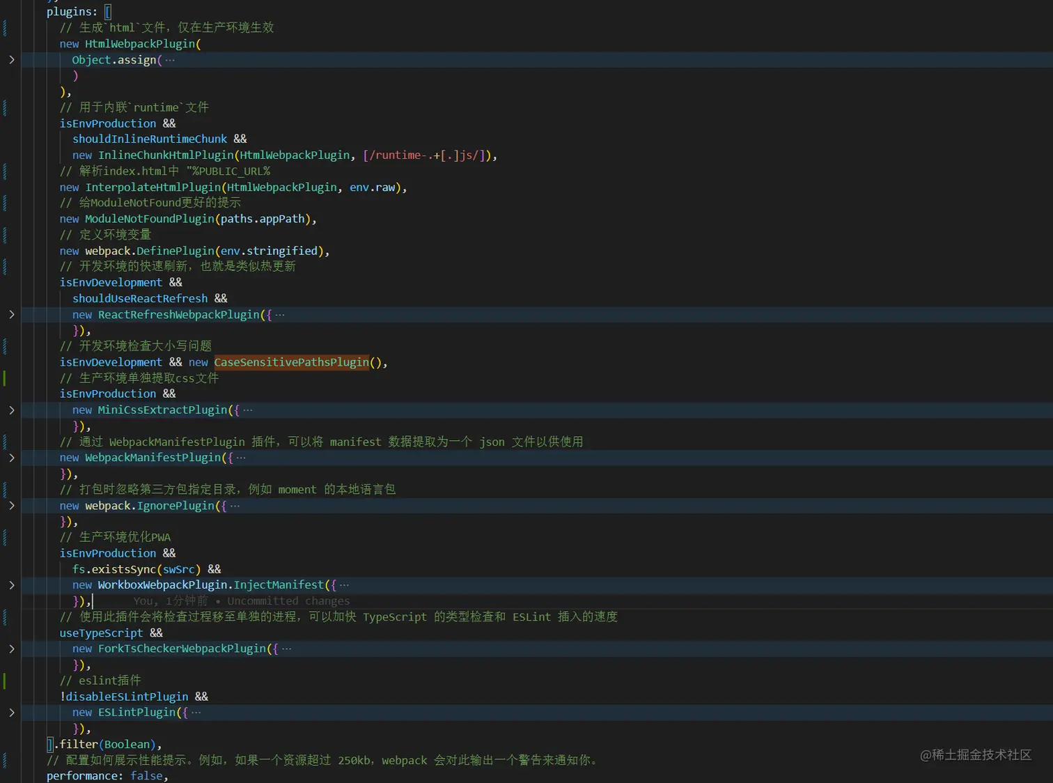Screen dimensions: 1053x783
Task: Expand the folded MiniCssExtractPlugin block
Action: 12,410
